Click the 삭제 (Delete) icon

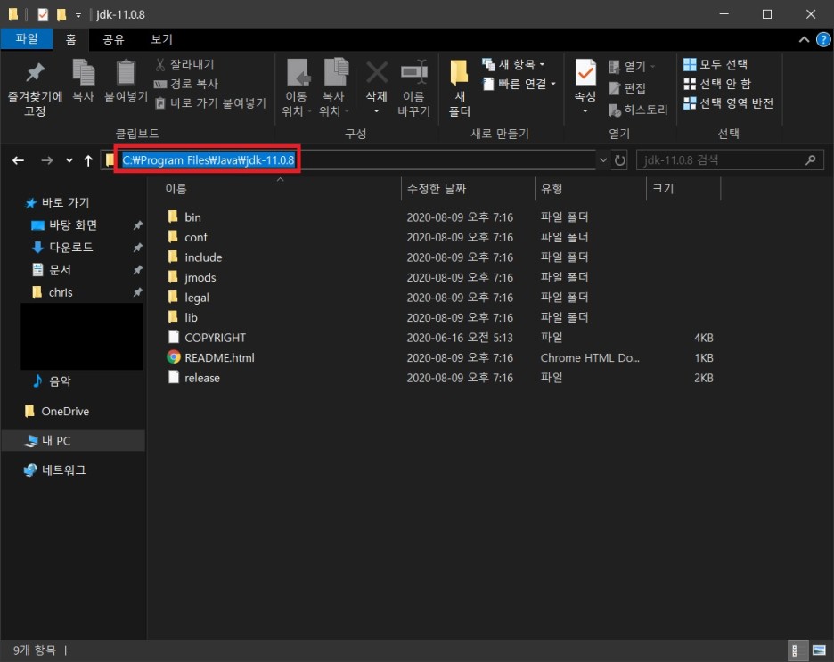[376, 88]
